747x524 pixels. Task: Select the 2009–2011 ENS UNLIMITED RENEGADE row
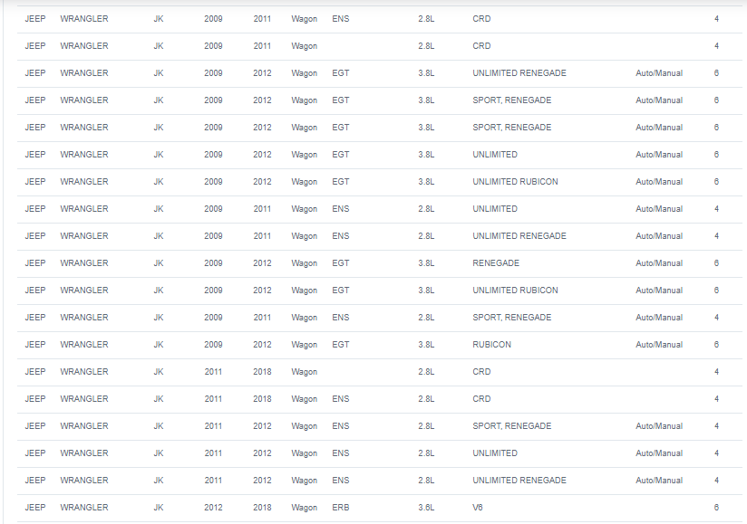pyautogui.click(x=379, y=236)
